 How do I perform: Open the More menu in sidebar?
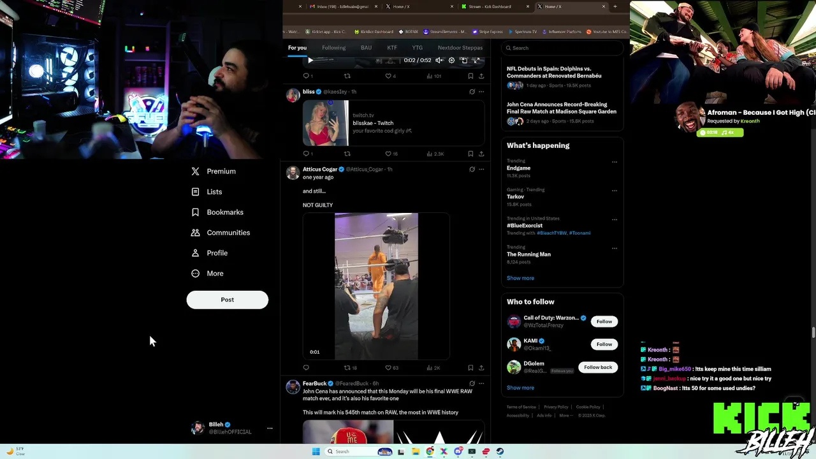point(207,273)
